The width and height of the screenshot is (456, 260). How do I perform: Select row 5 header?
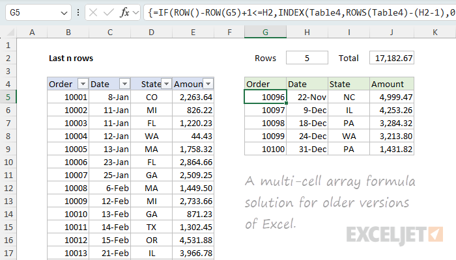(x=8, y=97)
